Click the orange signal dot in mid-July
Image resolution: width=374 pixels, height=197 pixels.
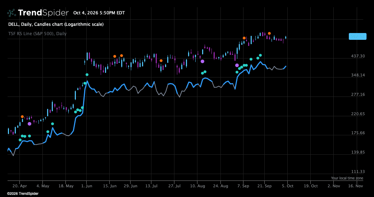click(x=161, y=61)
